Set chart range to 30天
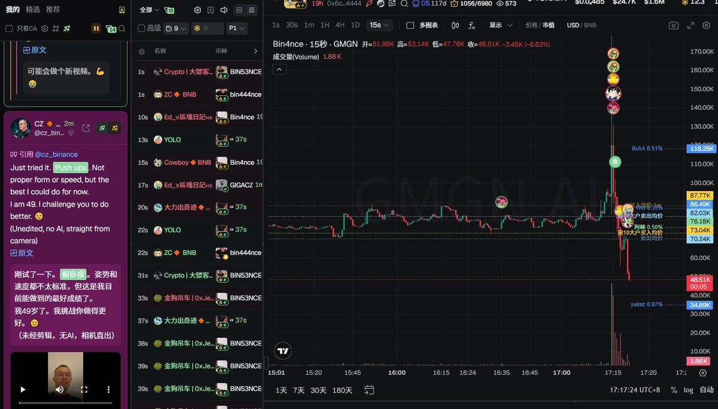The image size is (718, 409). (x=318, y=390)
